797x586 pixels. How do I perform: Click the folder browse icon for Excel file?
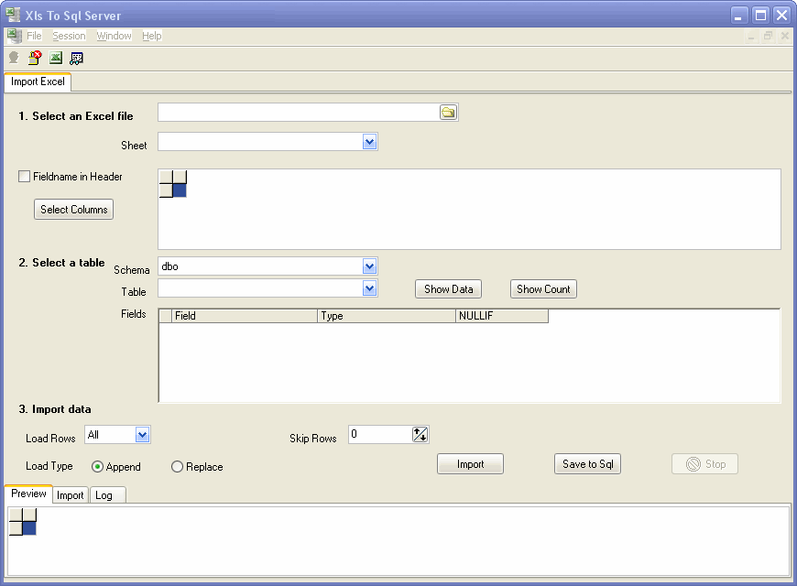click(x=448, y=113)
